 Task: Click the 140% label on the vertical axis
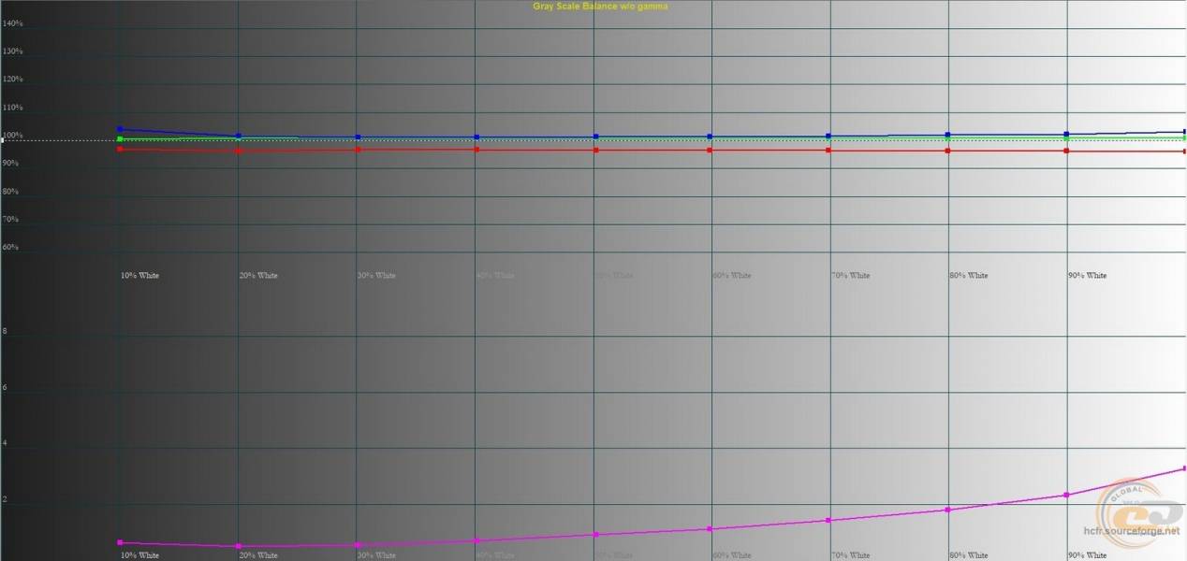click(14, 24)
